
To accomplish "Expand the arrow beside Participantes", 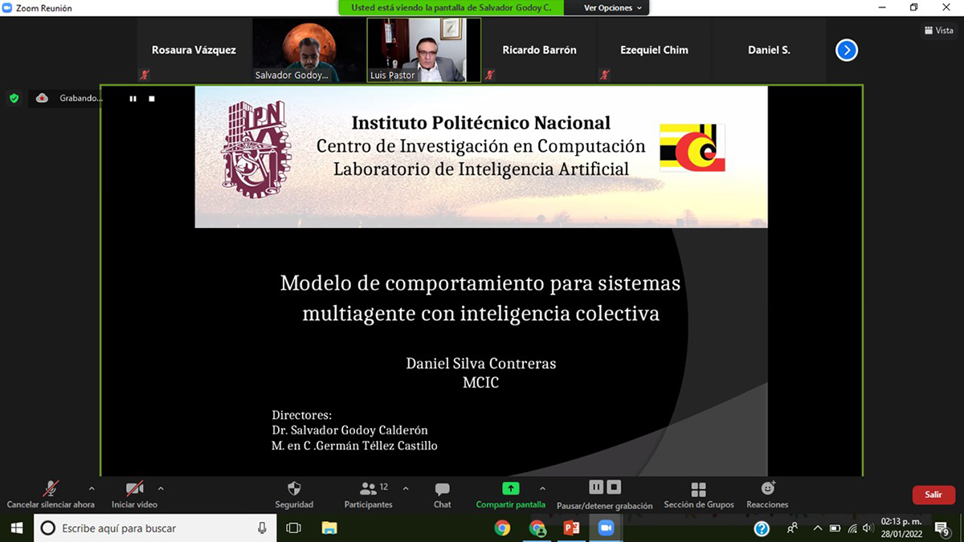I will pos(405,488).
